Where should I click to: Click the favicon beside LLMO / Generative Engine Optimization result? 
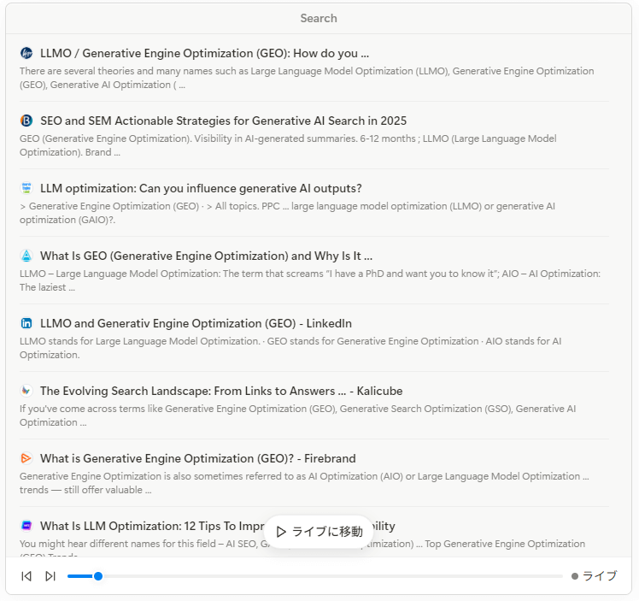tap(26, 53)
